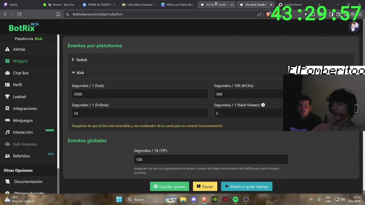Image resolution: width=365 pixels, height=205 pixels.
Task: Click Guardar ajustes button
Action: tap(169, 186)
